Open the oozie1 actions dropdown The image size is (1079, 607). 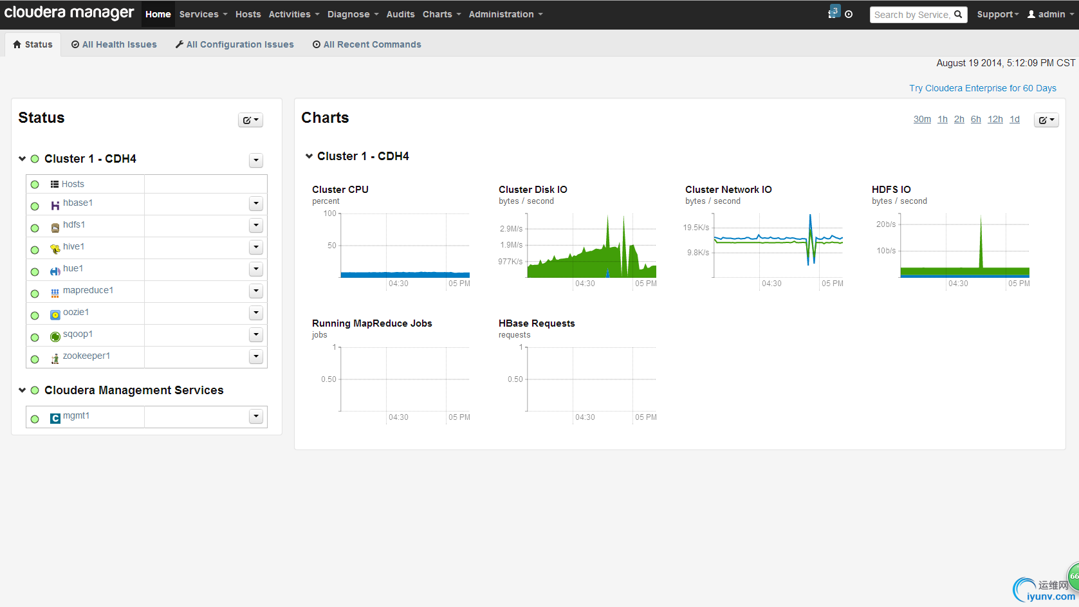coord(256,313)
